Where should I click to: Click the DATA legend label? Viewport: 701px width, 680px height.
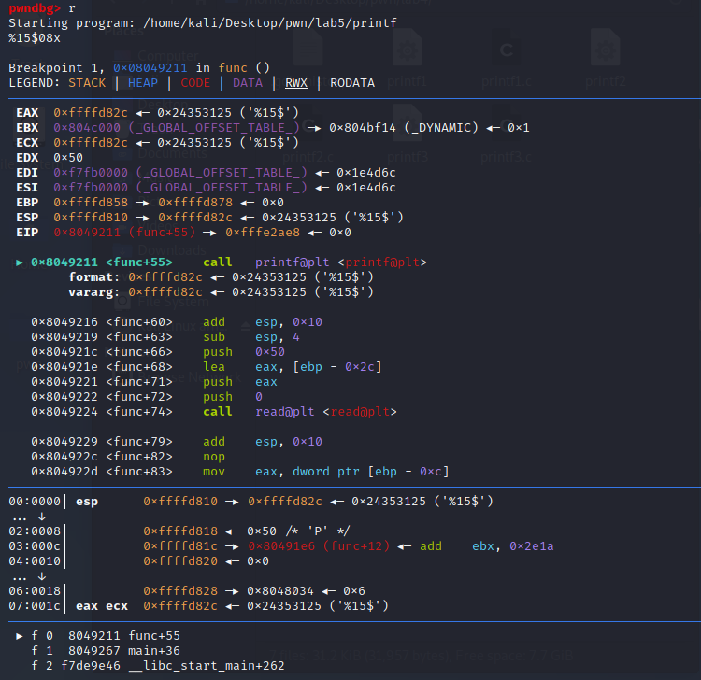[248, 83]
